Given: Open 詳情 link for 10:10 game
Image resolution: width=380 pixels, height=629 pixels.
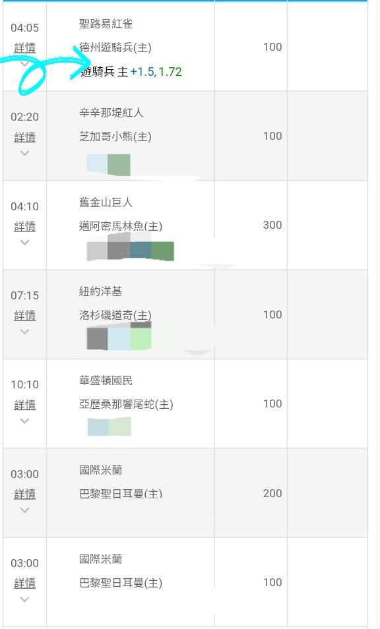Looking at the screenshot, I should tap(24, 405).
